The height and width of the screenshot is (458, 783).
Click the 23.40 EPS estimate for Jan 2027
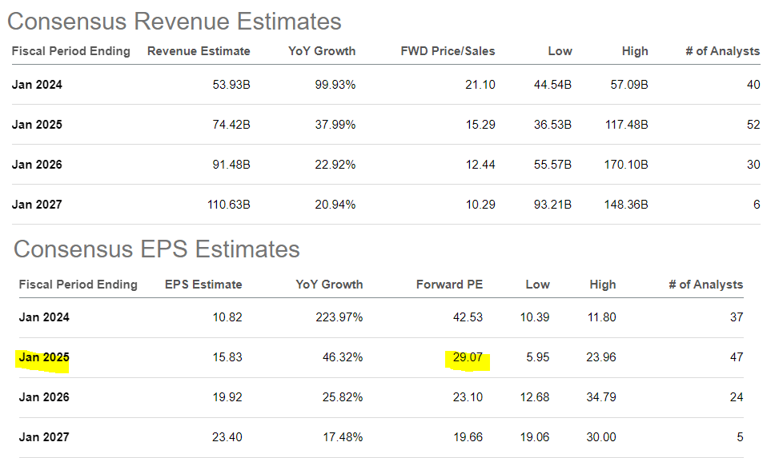(227, 437)
